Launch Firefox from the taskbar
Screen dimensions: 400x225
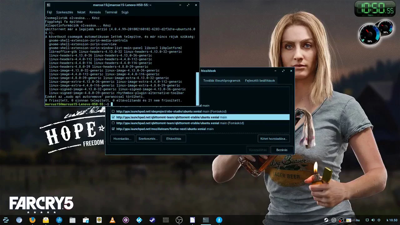[32, 220]
